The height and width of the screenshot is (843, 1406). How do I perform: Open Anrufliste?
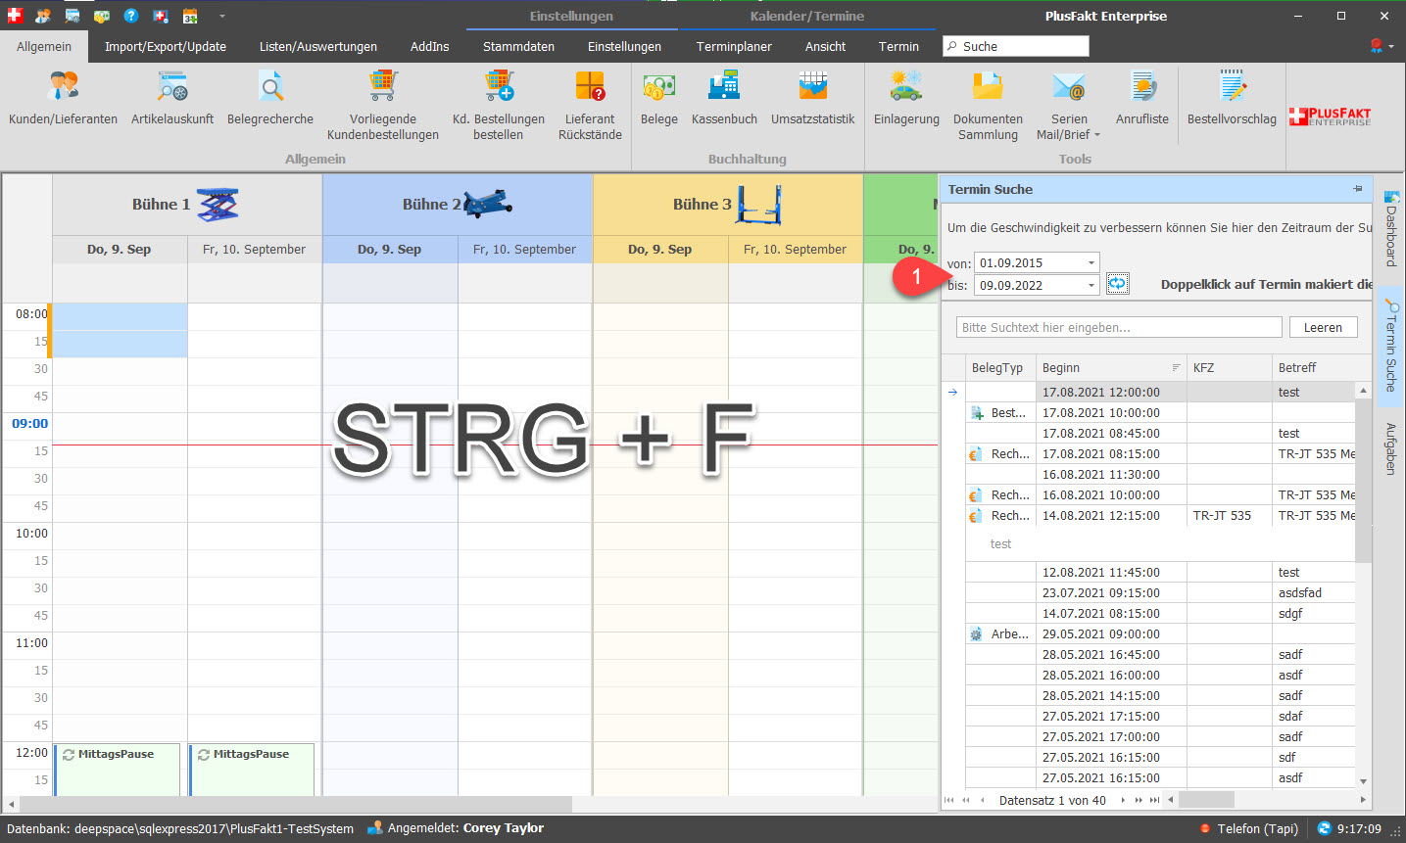pyautogui.click(x=1142, y=99)
